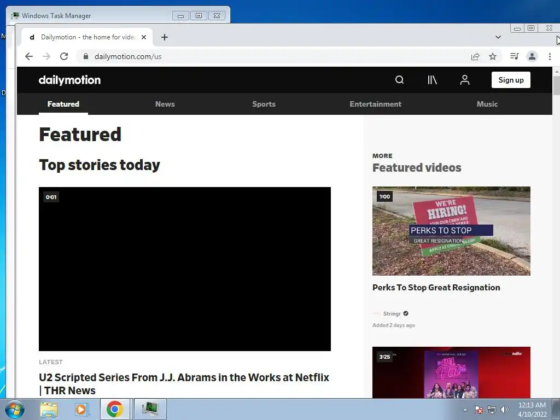Click the Sign up button
This screenshot has height=420, width=560.
point(511,80)
